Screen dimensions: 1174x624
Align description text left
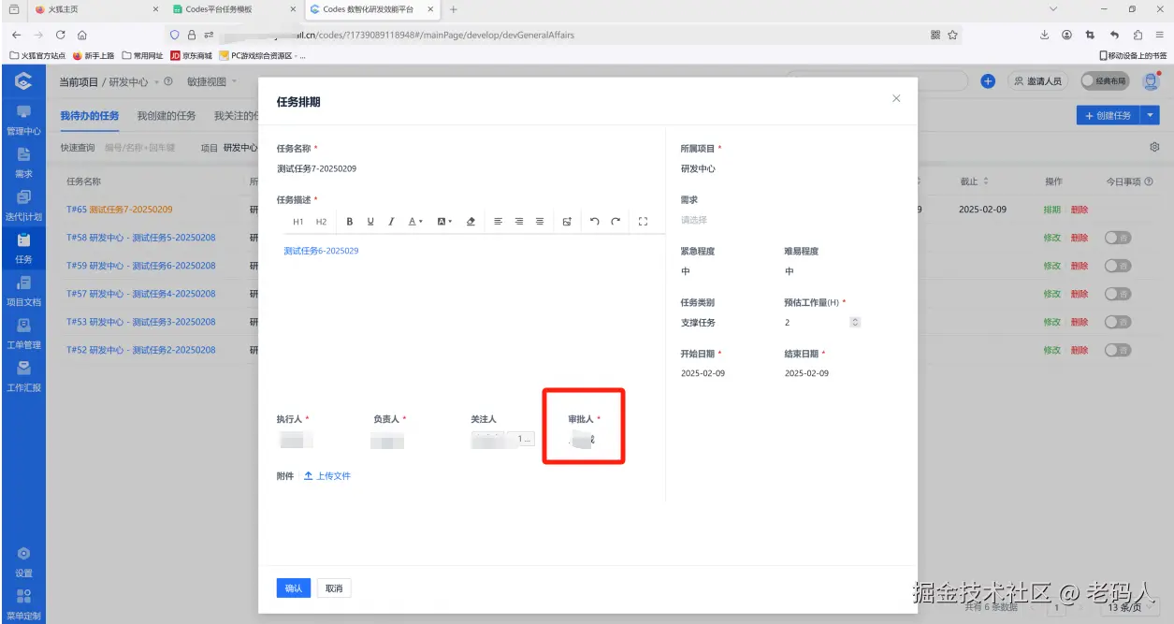pyautogui.click(x=498, y=222)
